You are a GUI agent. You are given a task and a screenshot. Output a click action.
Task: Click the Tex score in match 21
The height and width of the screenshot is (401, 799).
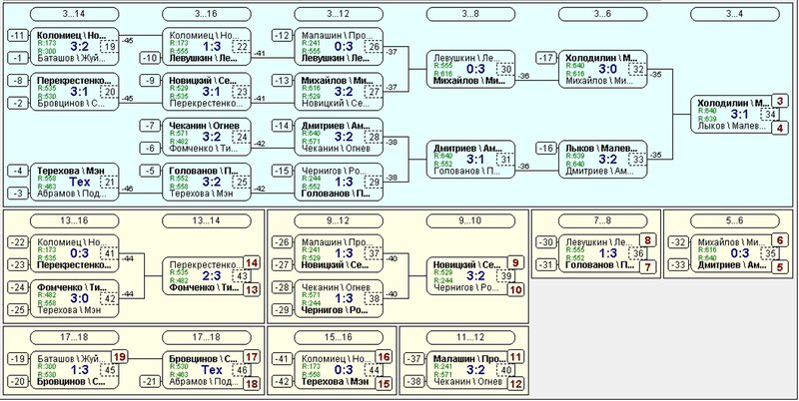pos(79,183)
